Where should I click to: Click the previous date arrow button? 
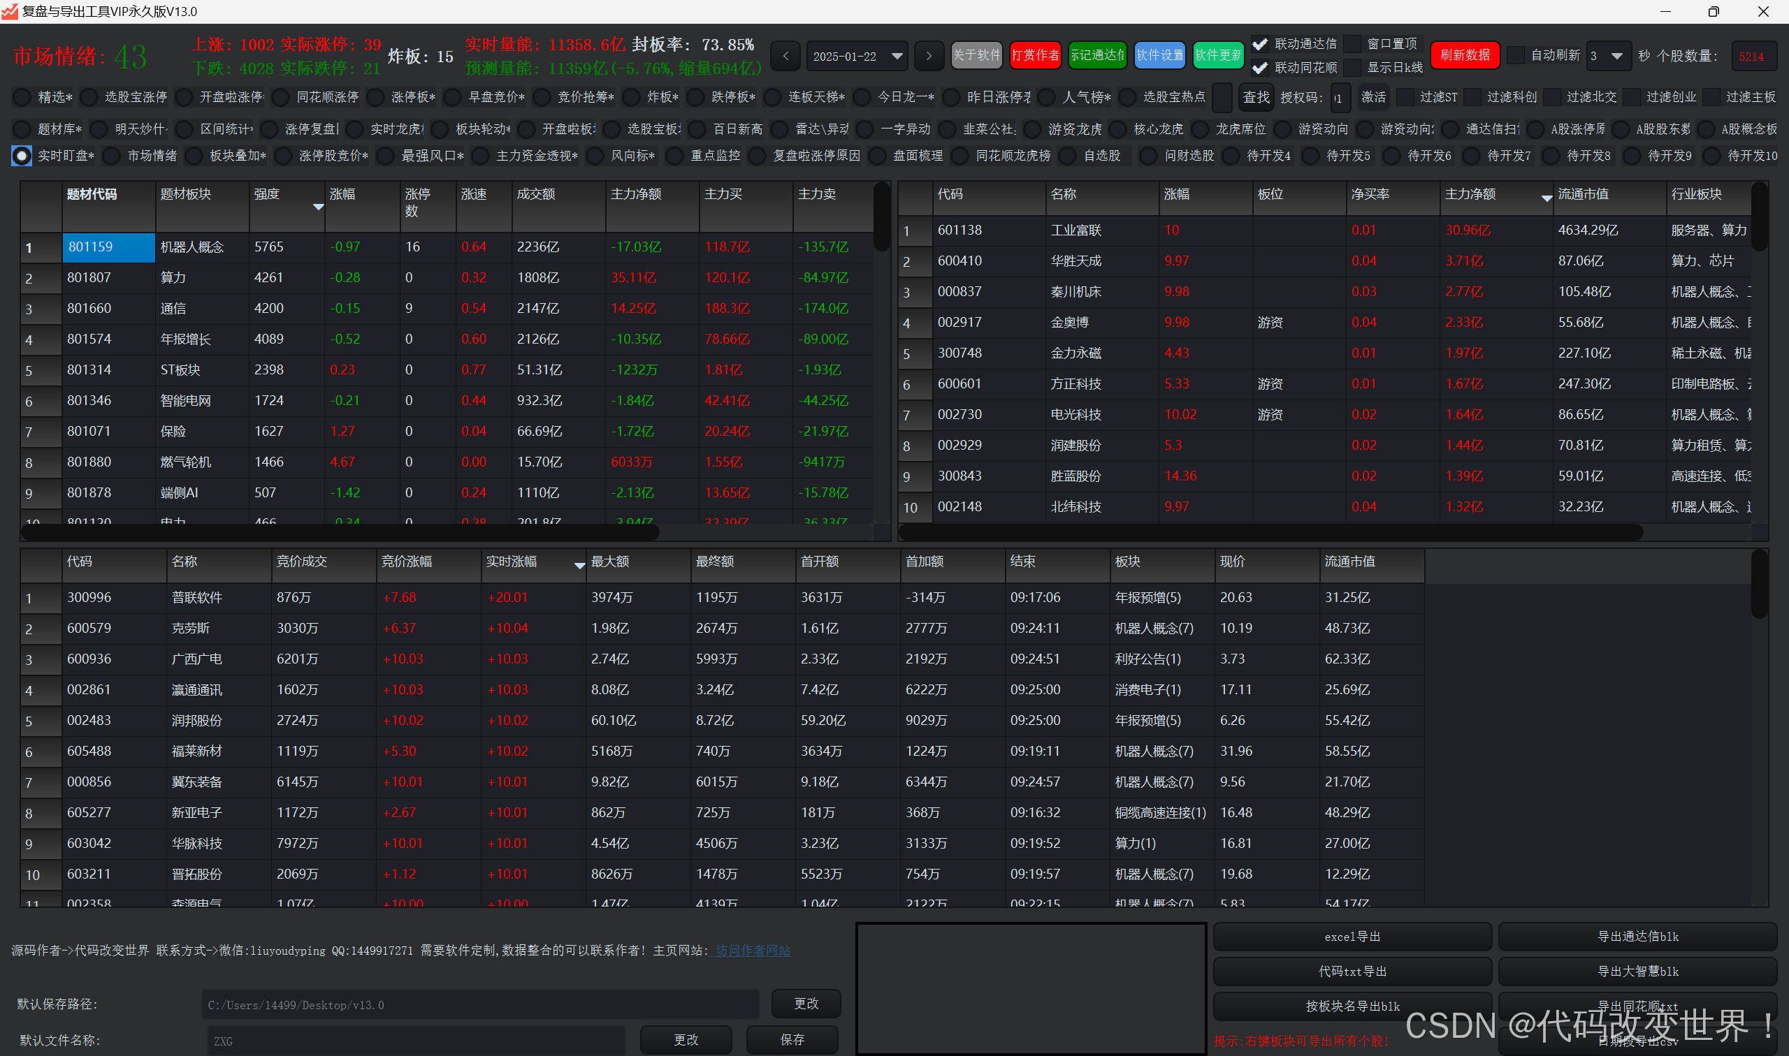pyautogui.click(x=785, y=56)
